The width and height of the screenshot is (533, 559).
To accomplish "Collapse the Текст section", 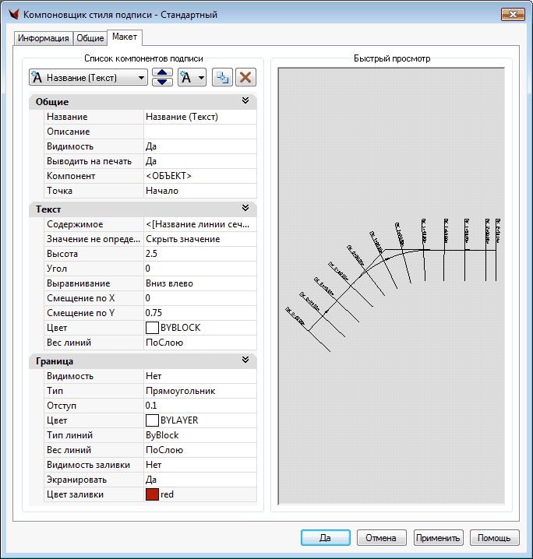I will click(245, 209).
